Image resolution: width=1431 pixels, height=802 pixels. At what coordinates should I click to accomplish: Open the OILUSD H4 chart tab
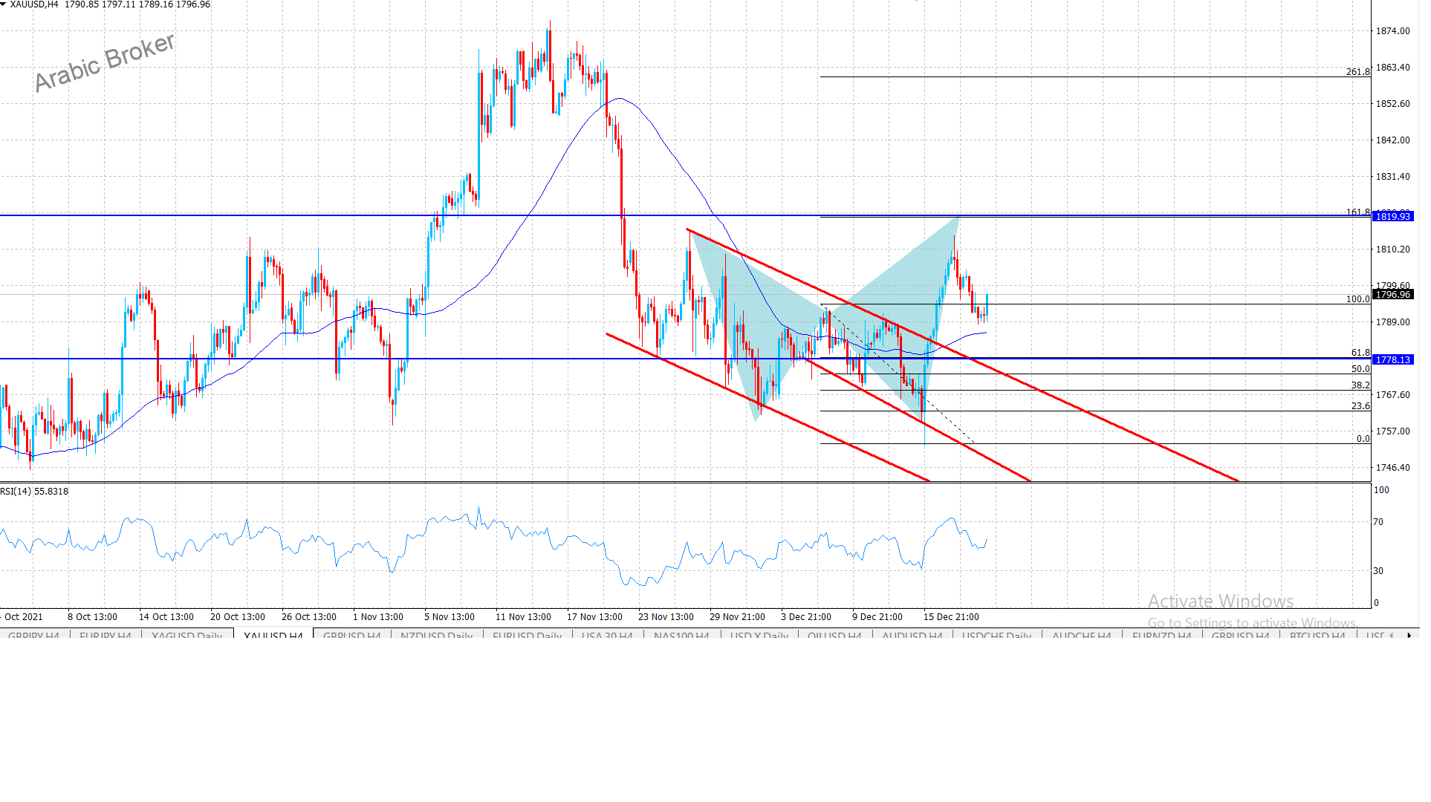tap(834, 636)
